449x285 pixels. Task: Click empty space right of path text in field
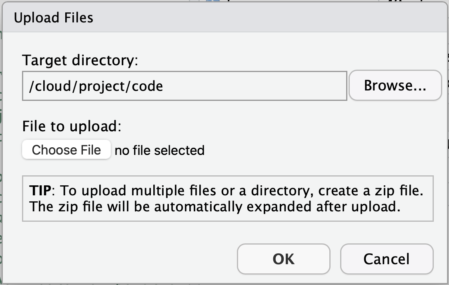[255, 86]
